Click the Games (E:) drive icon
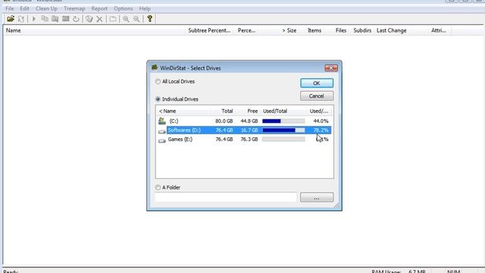 click(x=161, y=140)
